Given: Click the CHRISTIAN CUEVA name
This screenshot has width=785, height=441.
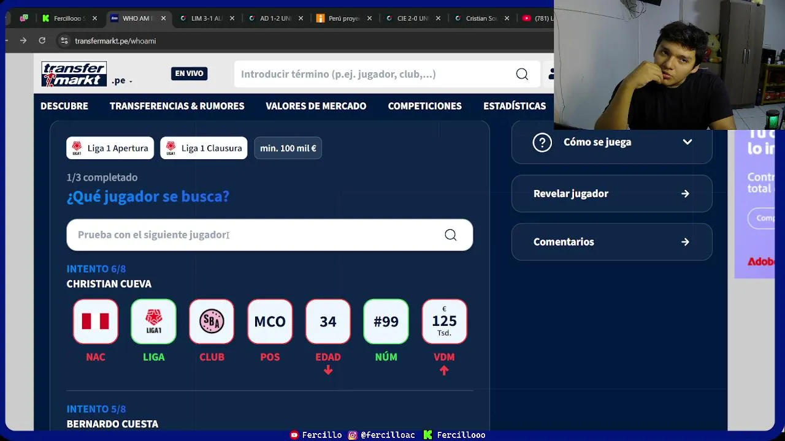Looking at the screenshot, I should coord(109,284).
